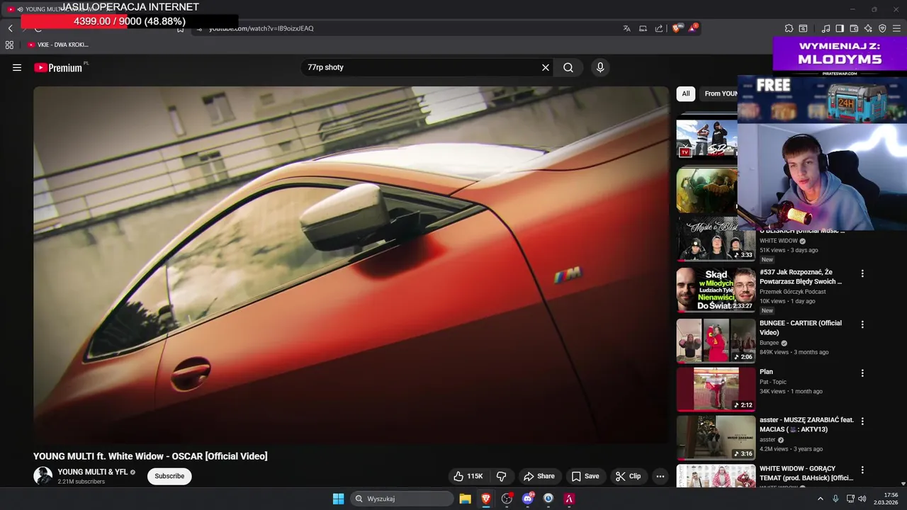
Task: Open options for asster MUSZĘ ZARABIAĆ video
Action: coord(862,421)
